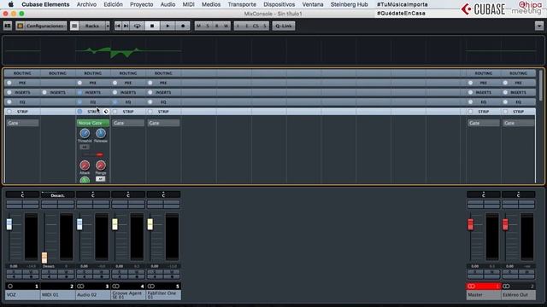
Task: Click the Noise Gate Release knob
Action: tap(101, 133)
